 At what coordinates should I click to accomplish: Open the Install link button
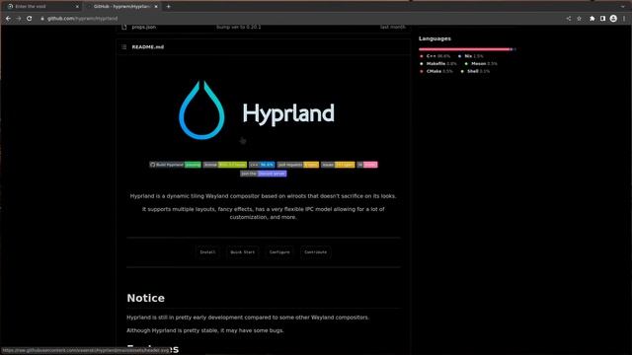click(x=207, y=252)
